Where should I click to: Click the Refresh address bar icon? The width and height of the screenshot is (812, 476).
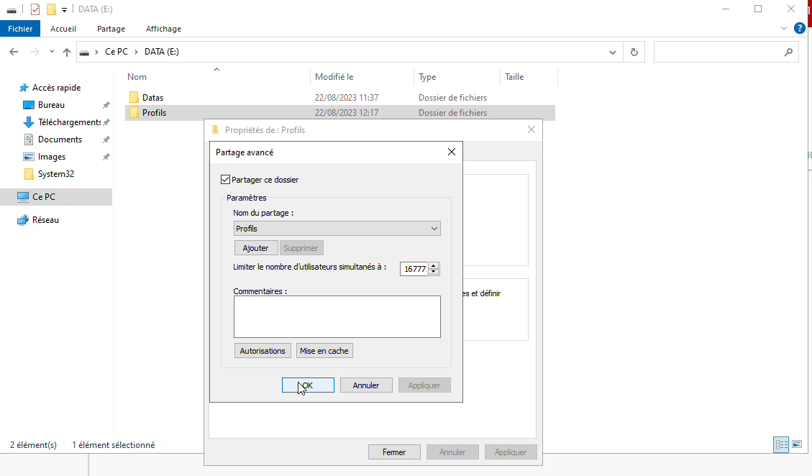(x=634, y=52)
